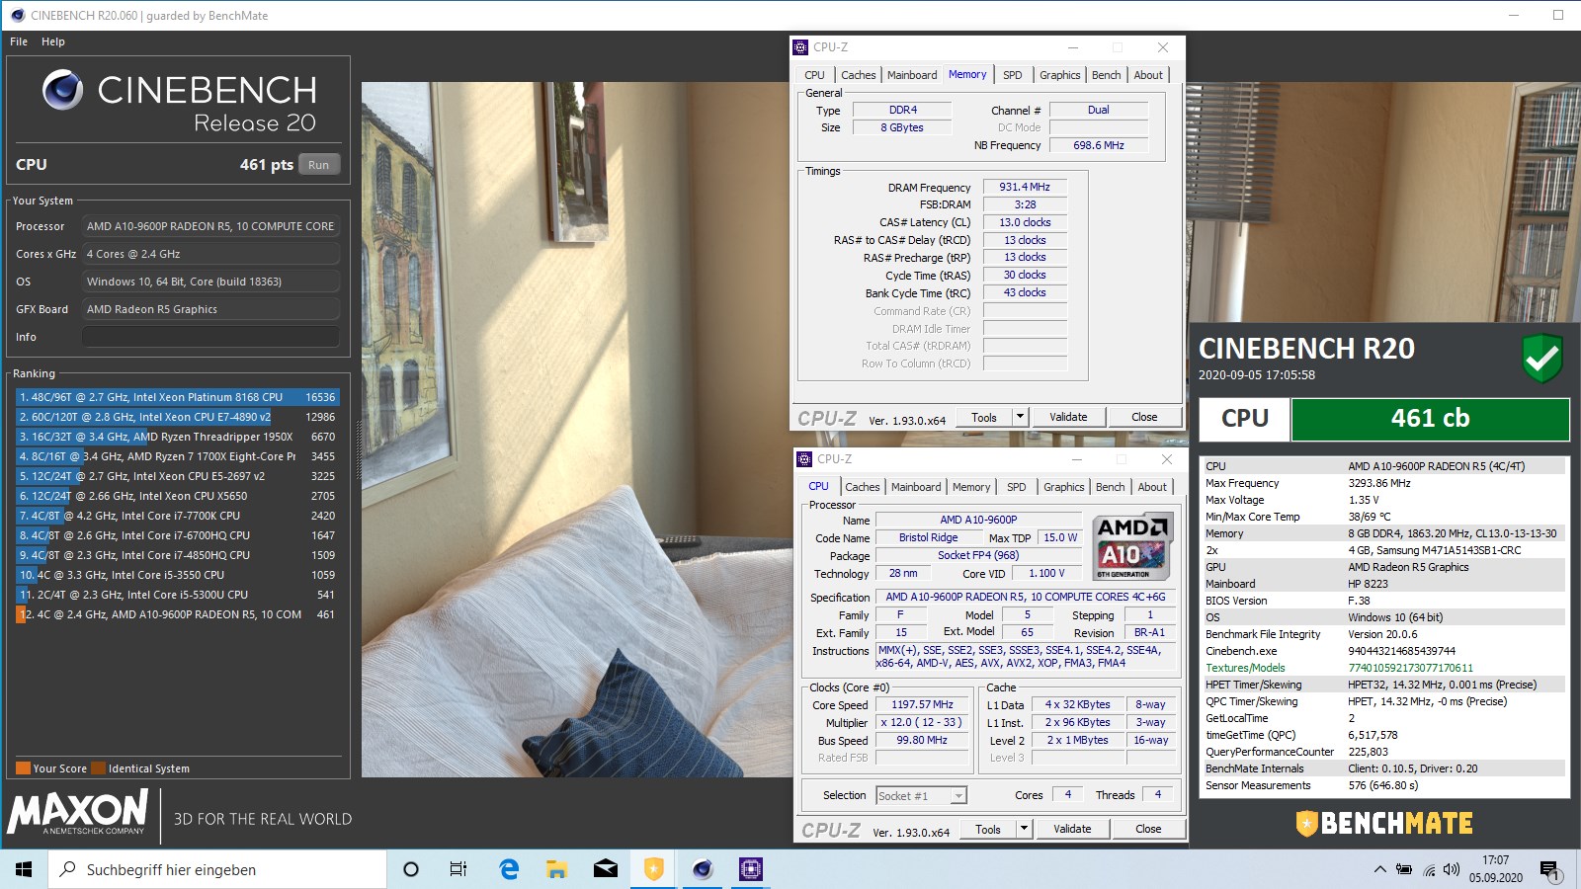Image resolution: width=1581 pixels, height=889 pixels.
Task: Click Validate in upper CPU-Z window
Action: pyautogui.click(x=1068, y=417)
